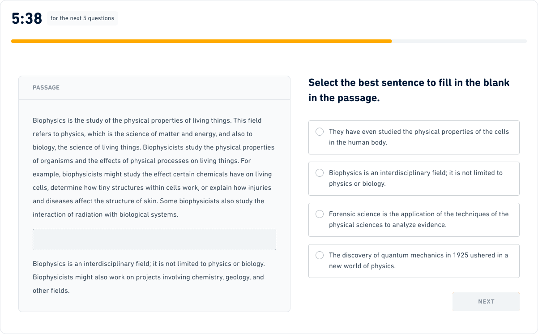538x334 pixels.
Task: Select the radio for "They have even studied" answer
Action: (x=320, y=132)
